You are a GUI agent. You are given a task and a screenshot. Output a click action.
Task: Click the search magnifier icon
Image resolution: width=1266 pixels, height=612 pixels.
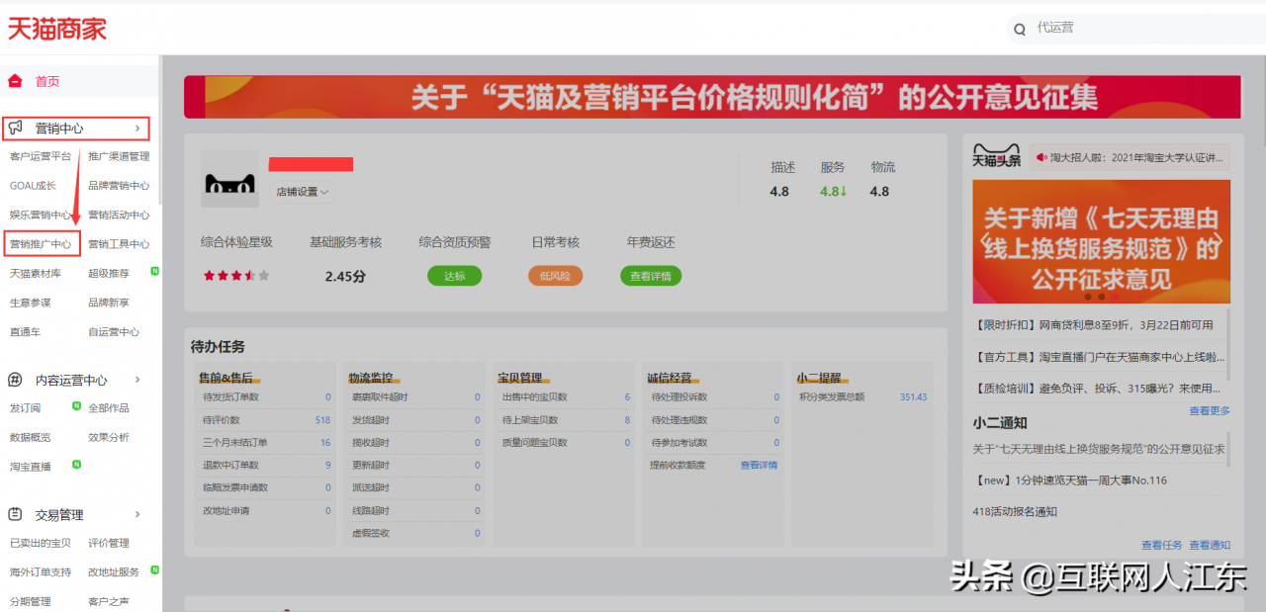[x=1020, y=30]
